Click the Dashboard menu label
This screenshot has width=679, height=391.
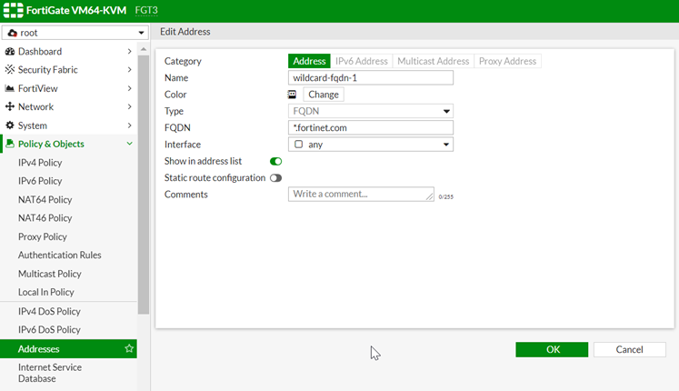coord(40,52)
